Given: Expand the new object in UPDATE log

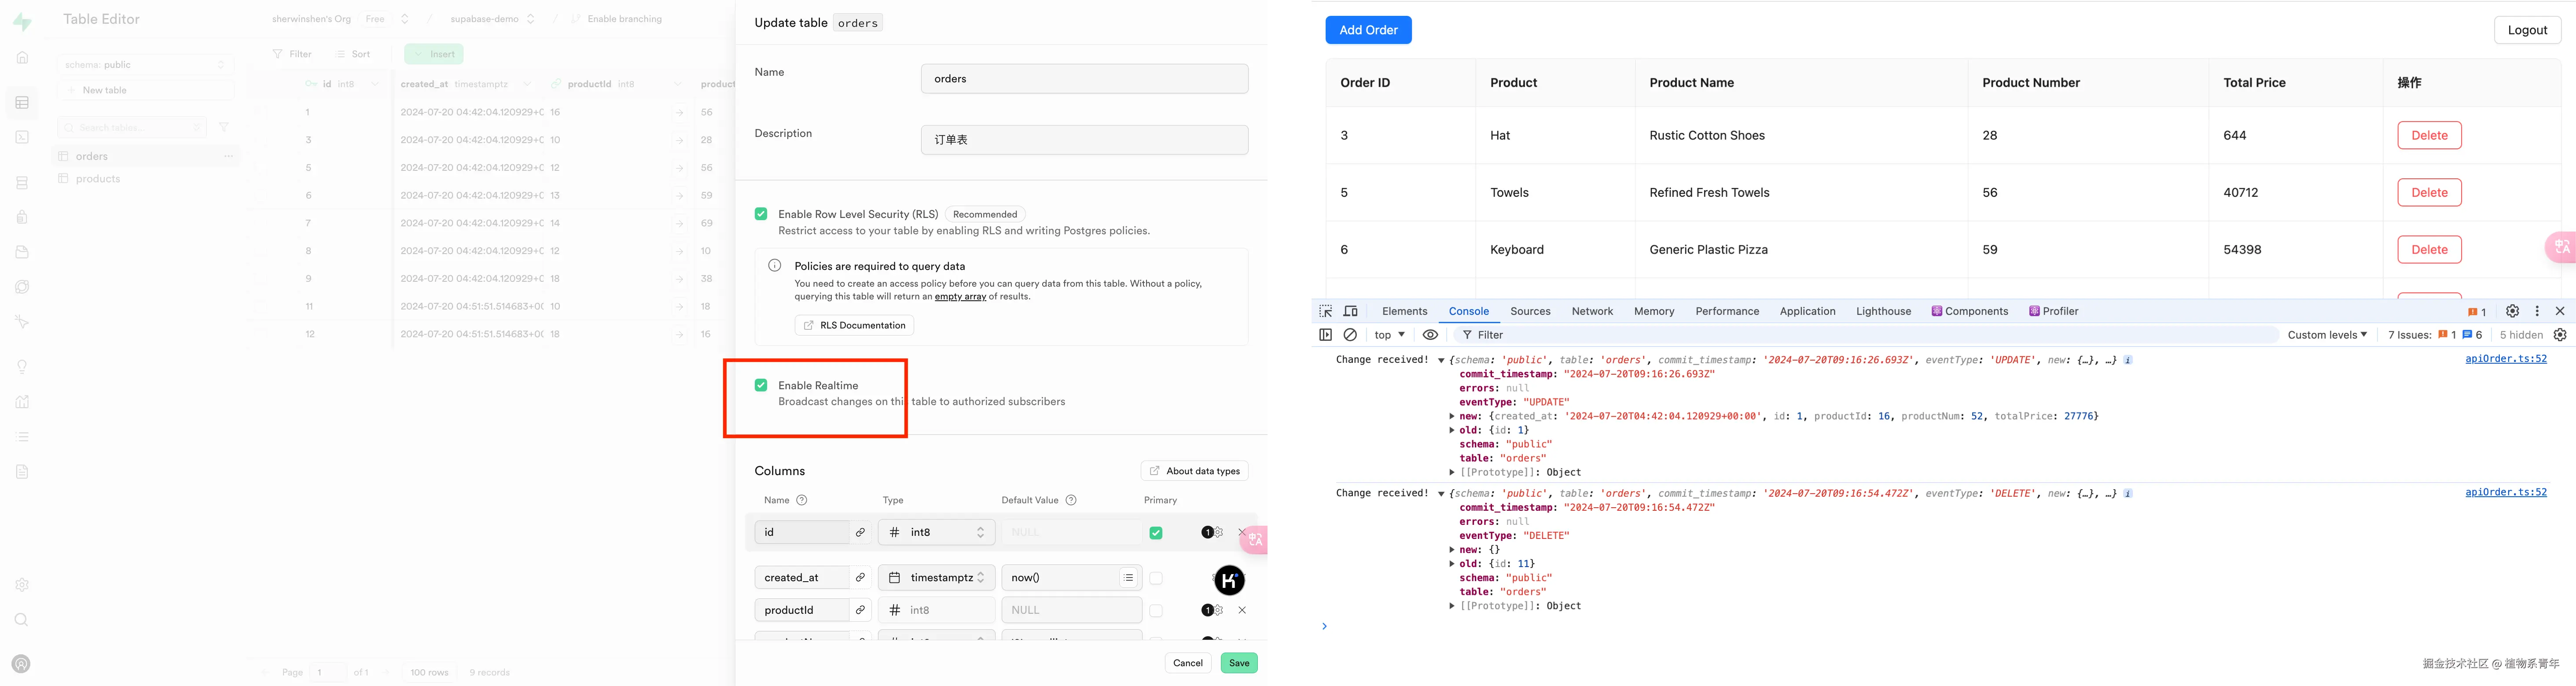Looking at the screenshot, I should (1452, 416).
